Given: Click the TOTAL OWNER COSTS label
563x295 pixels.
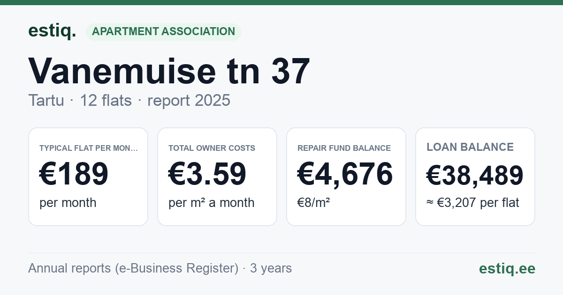Looking at the screenshot, I should pos(212,148).
